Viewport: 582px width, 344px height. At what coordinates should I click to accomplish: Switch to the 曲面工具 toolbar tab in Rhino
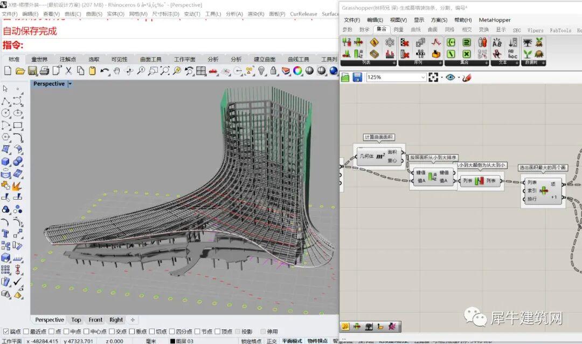(151, 59)
